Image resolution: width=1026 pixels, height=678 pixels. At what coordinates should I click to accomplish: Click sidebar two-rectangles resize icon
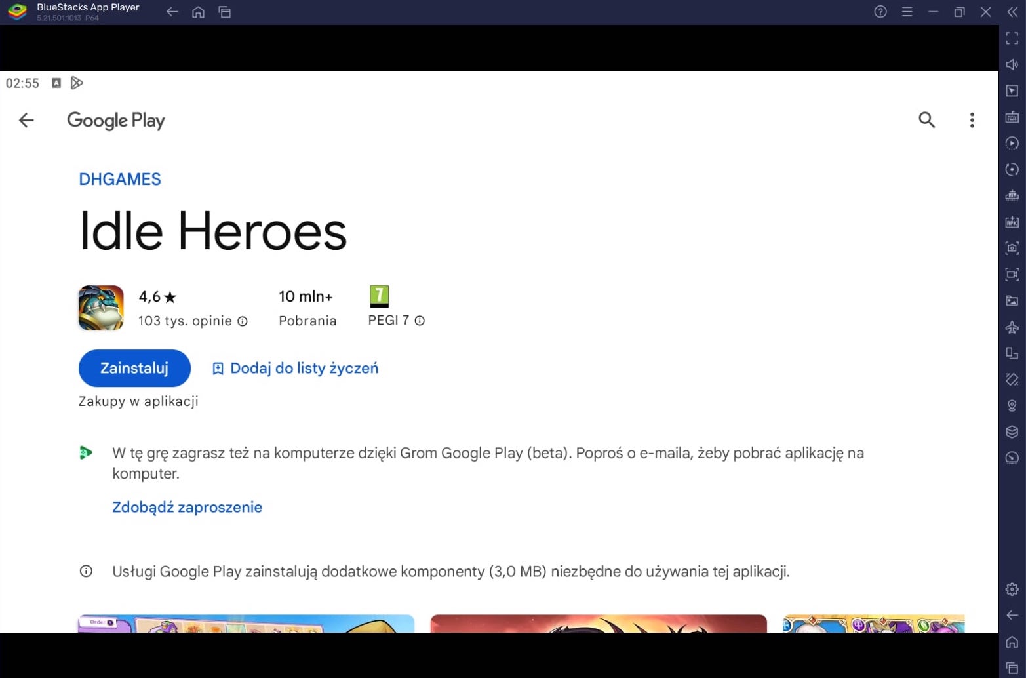pos(1012,353)
